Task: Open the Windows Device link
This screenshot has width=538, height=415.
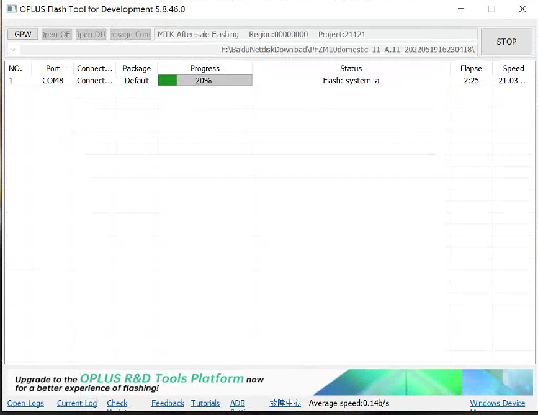Action: (498, 403)
